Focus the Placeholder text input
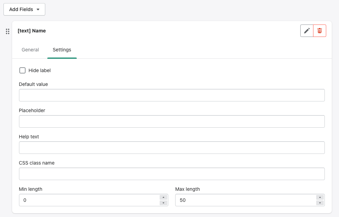Screen dimensions: 339x217 pos(172,121)
